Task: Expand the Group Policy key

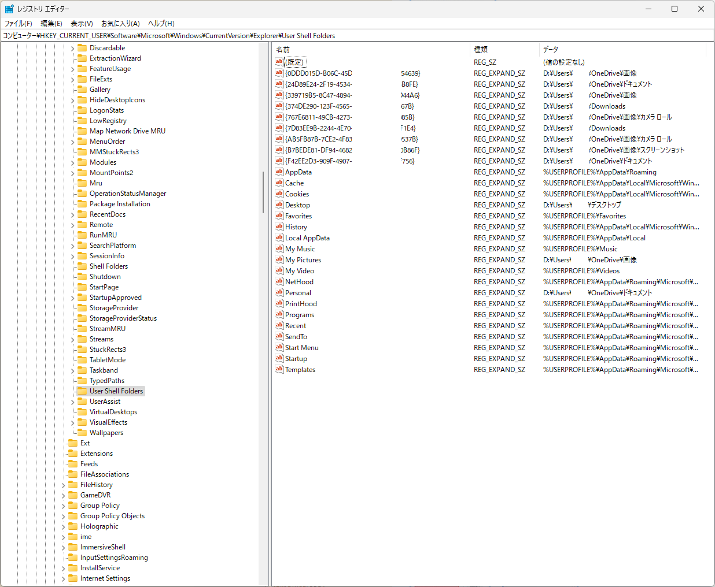Action: click(x=64, y=506)
